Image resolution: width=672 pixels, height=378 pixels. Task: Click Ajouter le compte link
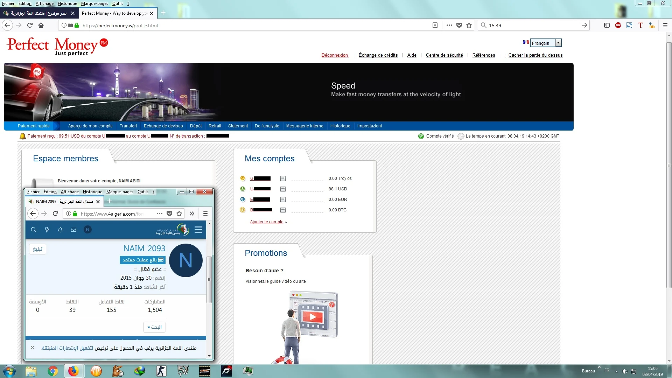tap(267, 222)
